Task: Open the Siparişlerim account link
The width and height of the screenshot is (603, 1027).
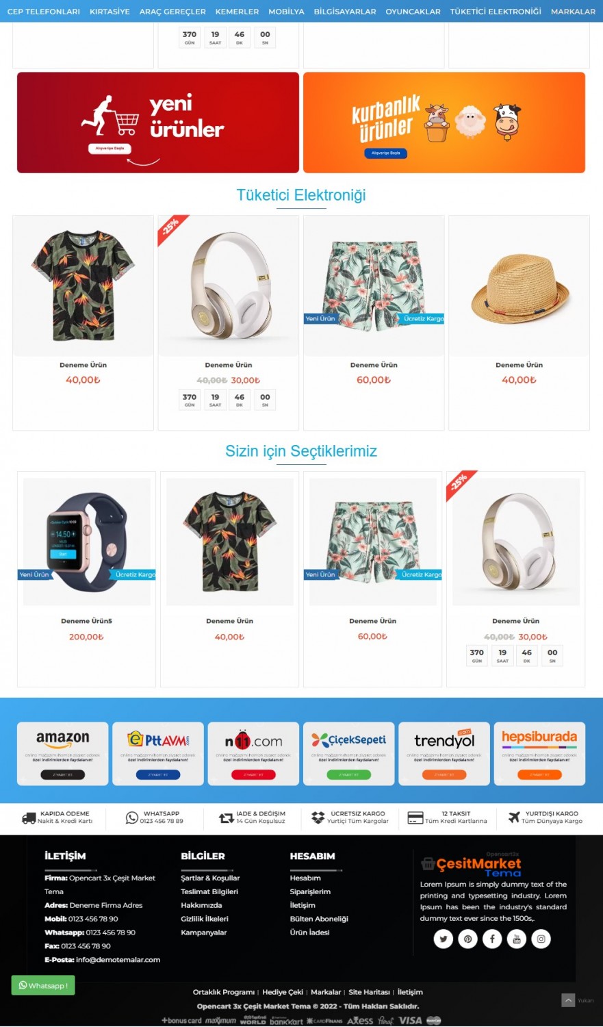Action: click(310, 891)
